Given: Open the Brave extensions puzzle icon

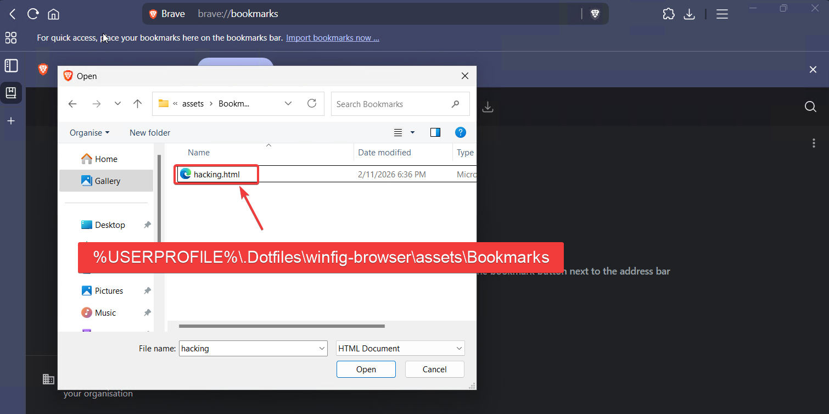Looking at the screenshot, I should pyautogui.click(x=668, y=14).
